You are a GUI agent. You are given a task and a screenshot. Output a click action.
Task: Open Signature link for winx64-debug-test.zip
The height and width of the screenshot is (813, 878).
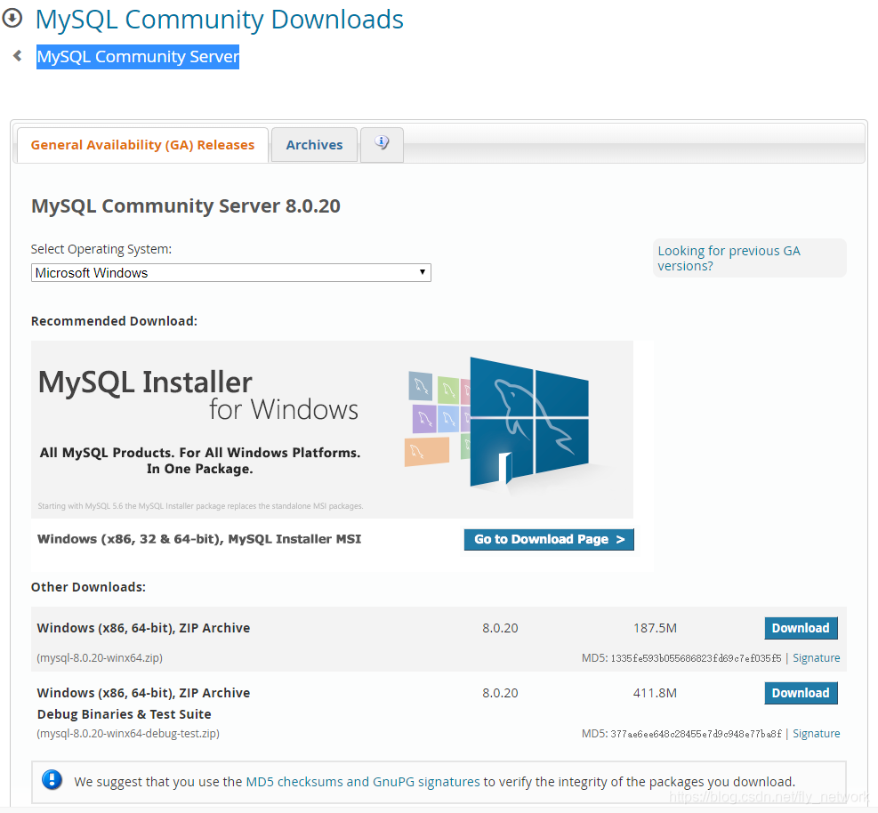[816, 734]
